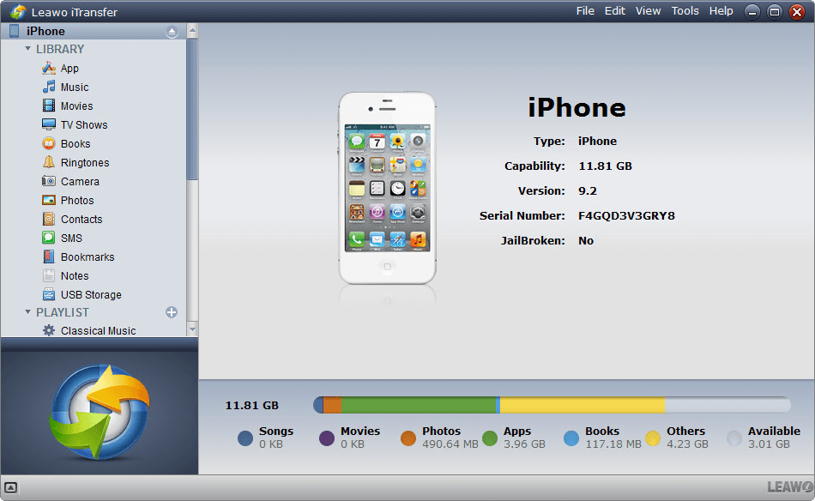Click the Capability value 11.81 GB
815x501 pixels.
click(x=605, y=166)
